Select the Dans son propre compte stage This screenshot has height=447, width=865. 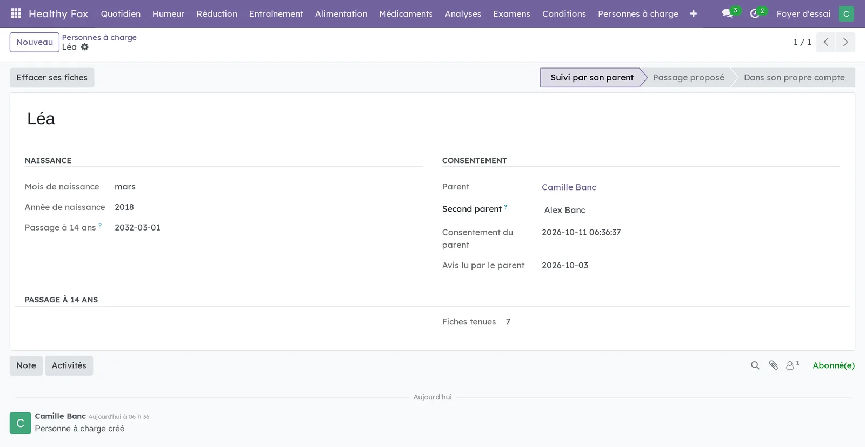(x=794, y=78)
